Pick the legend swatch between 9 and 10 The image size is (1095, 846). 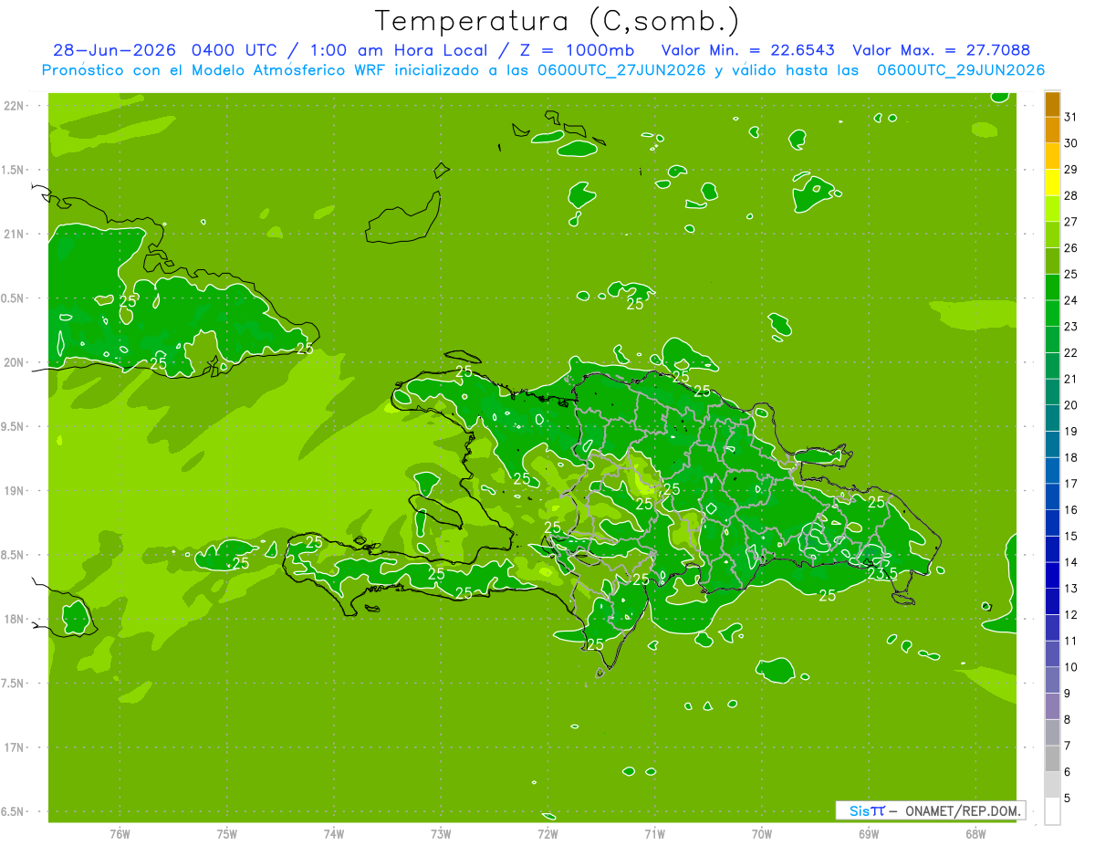point(1052,680)
